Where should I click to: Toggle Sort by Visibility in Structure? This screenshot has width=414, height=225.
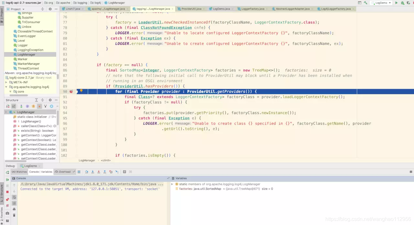[x=8, y=106]
